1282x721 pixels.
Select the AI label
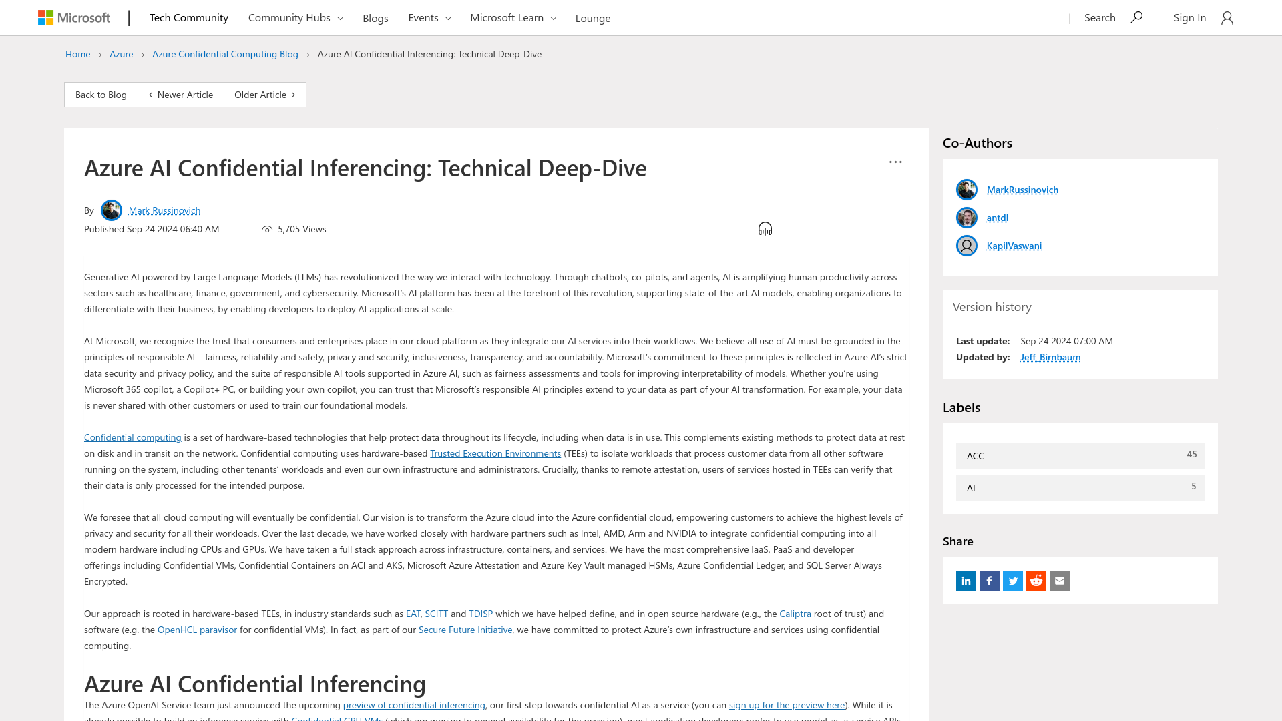point(1080,488)
